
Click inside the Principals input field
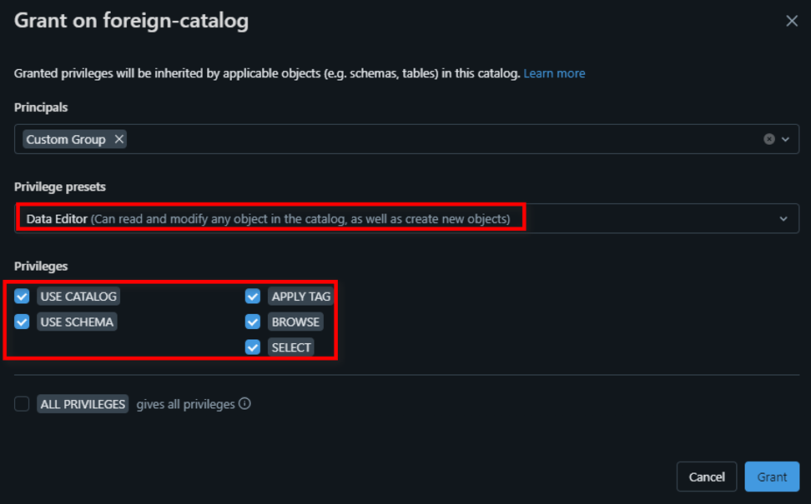pos(417,139)
